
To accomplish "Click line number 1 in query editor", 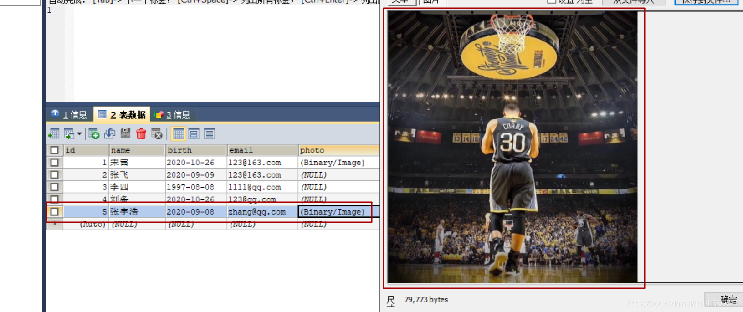I will coord(49,10).
